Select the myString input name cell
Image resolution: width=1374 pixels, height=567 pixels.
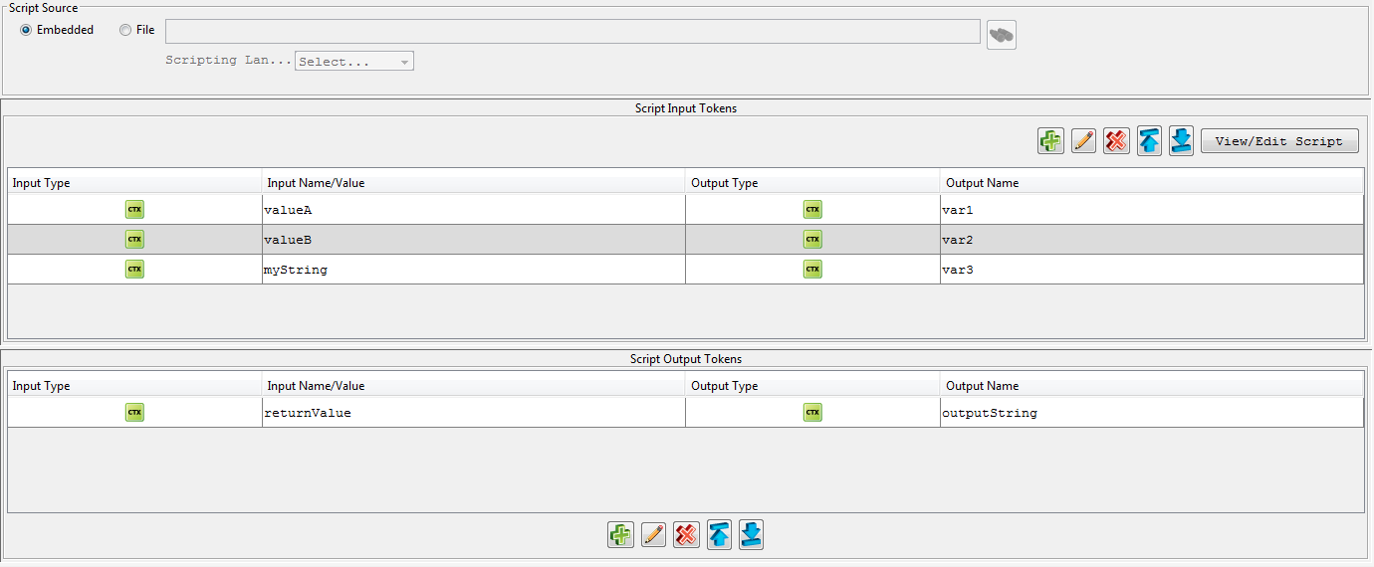(474, 270)
